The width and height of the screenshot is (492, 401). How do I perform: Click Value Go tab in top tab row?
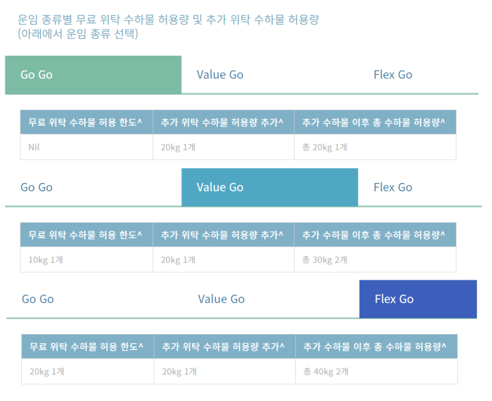tap(220, 74)
